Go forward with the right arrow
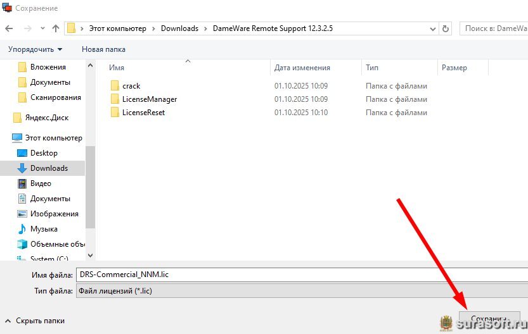Viewport: 528px width, 334px height. pyautogui.click(x=28, y=28)
